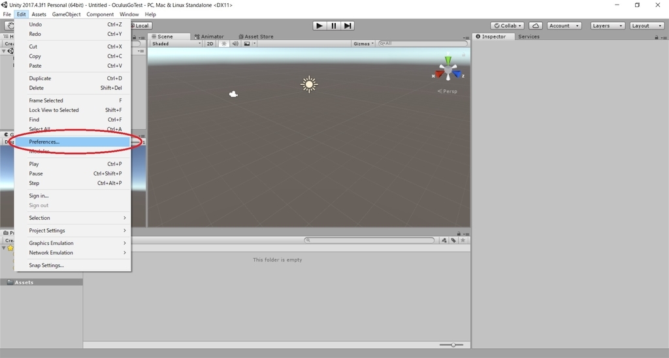Expand the Selection submenu

(x=73, y=218)
